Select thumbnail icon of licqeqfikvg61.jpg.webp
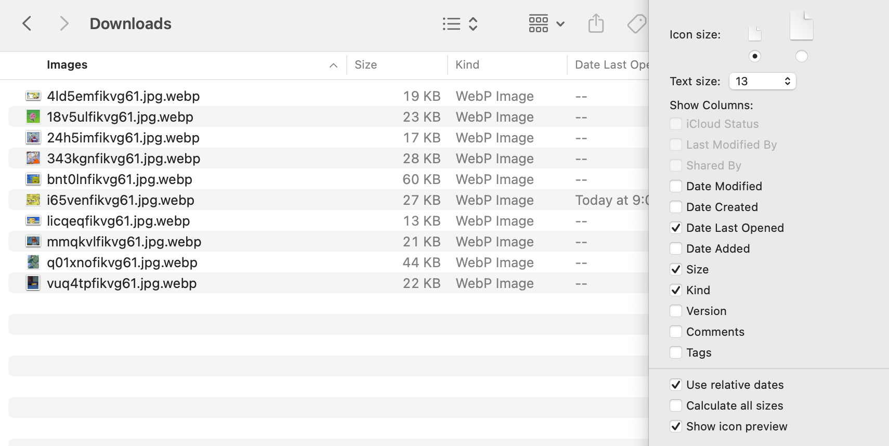The image size is (889, 446). [33, 220]
